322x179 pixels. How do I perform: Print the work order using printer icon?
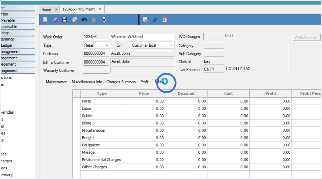click(104, 20)
